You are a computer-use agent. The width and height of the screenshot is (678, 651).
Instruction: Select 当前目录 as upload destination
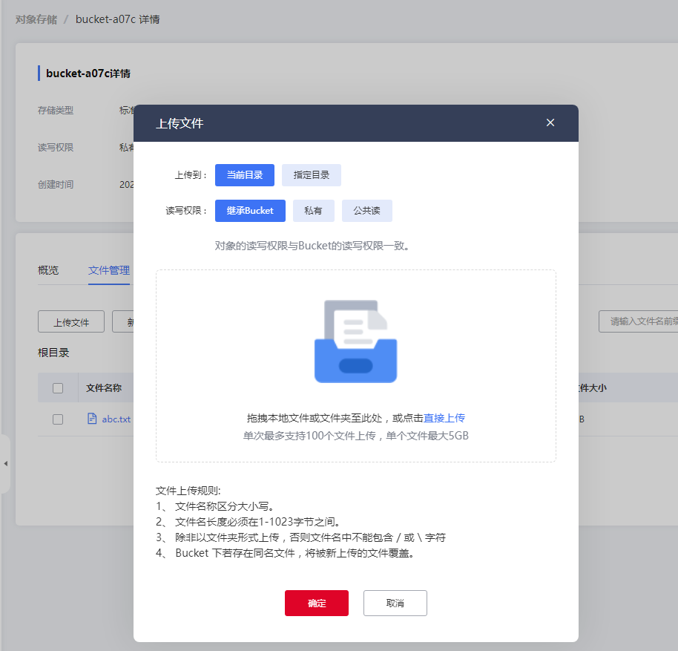245,175
